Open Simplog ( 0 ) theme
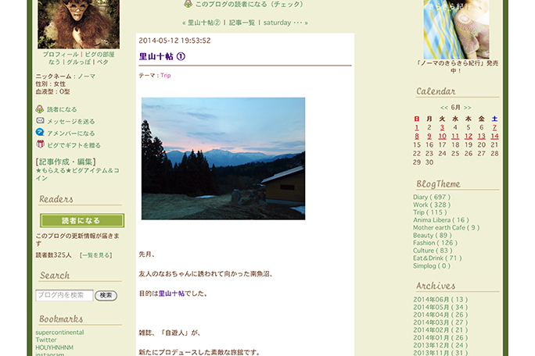The height and width of the screenshot is (356, 535). 432,265
